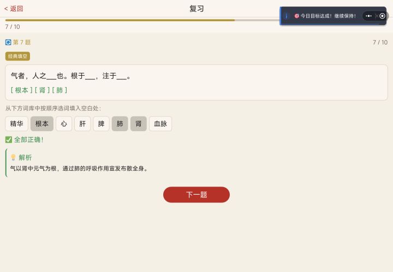Tap the 脾 word chip
The width and height of the screenshot is (393, 272).
pyautogui.click(x=101, y=123)
